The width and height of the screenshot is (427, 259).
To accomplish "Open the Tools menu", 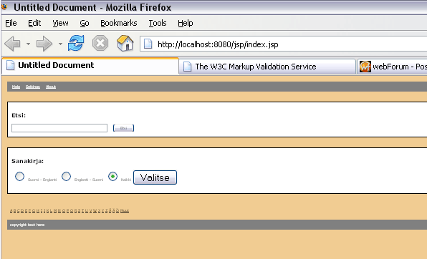I will point(158,23).
